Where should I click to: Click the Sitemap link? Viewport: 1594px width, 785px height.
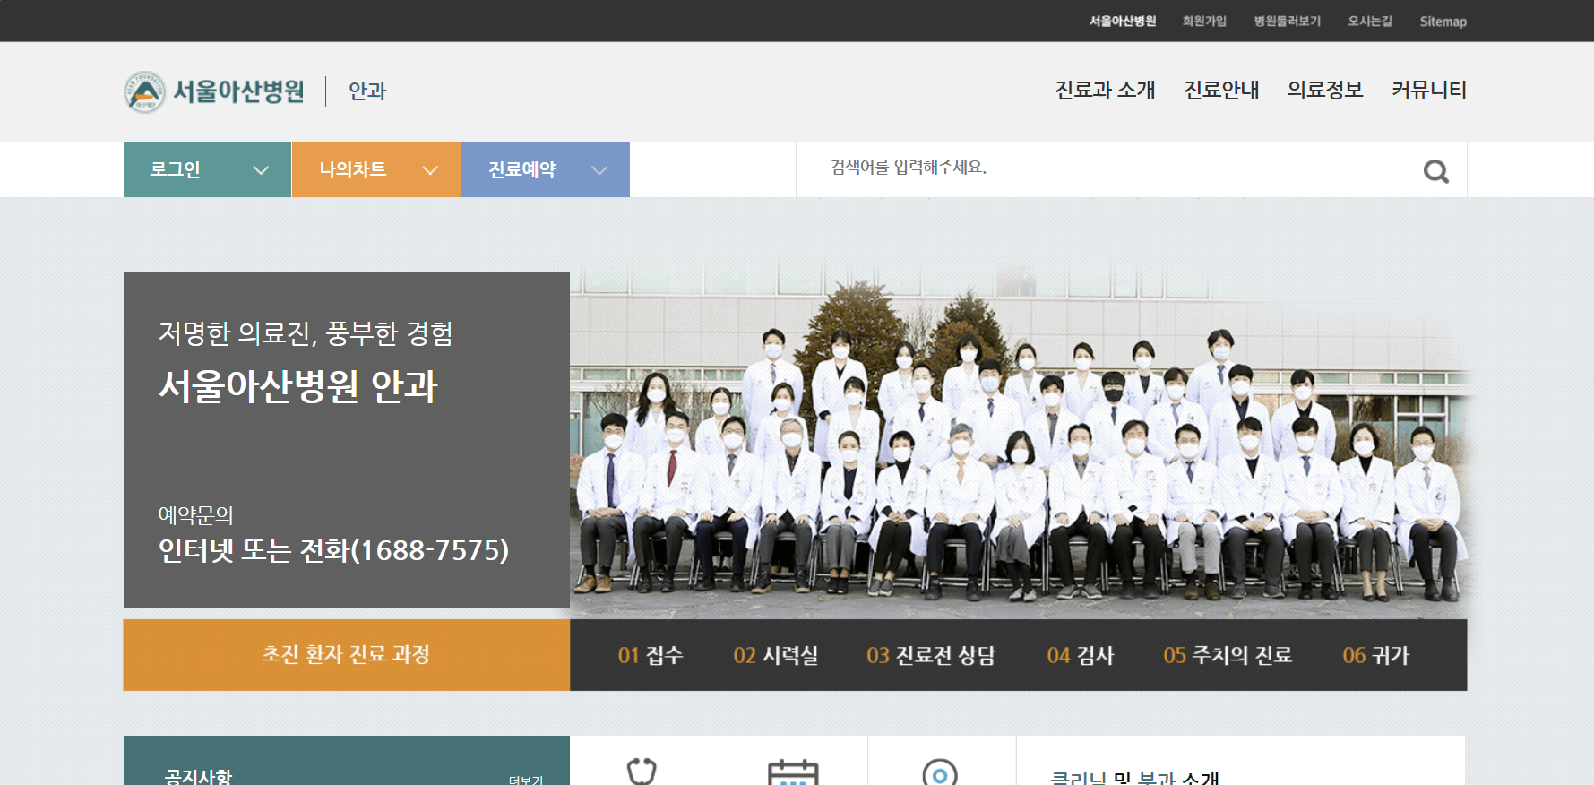tap(1443, 21)
